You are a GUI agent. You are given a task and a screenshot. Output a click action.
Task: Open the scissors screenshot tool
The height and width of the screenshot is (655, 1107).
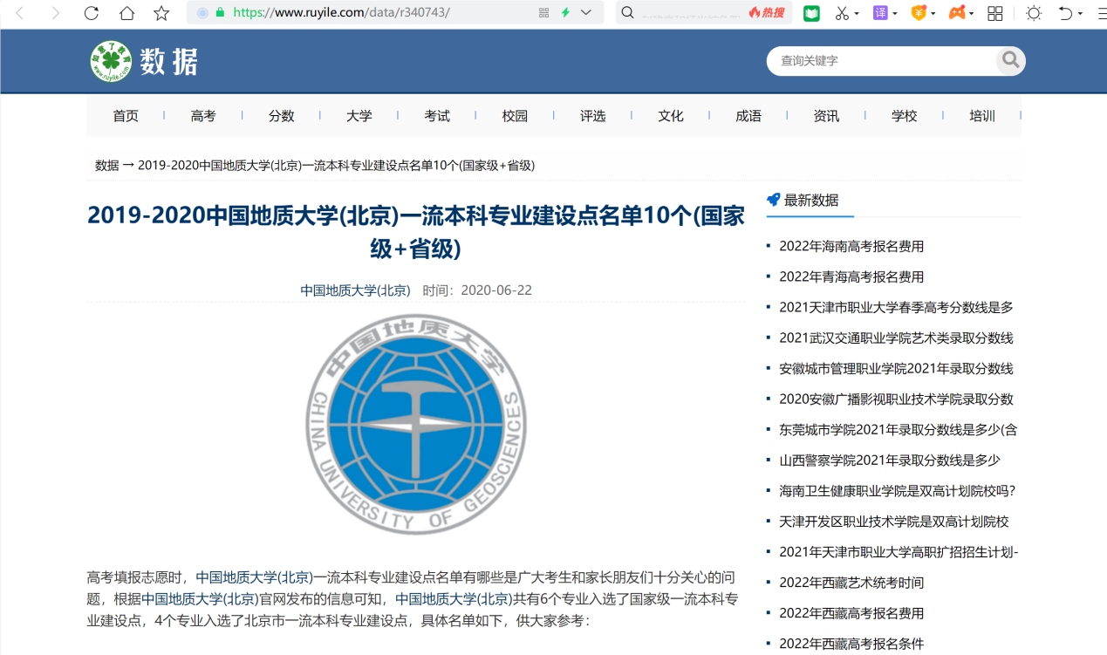click(x=841, y=13)
